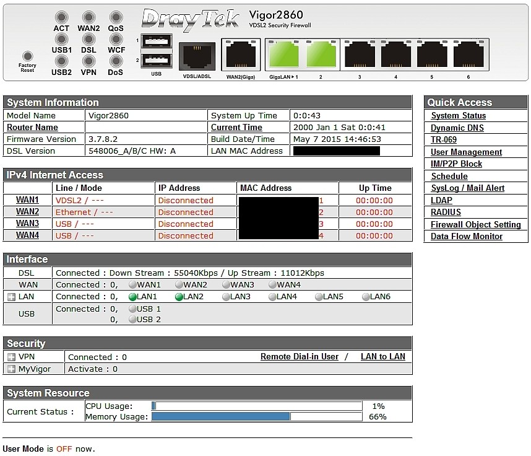
Task: Toggle the green LAN2 indicator
Action: (179, 296)
